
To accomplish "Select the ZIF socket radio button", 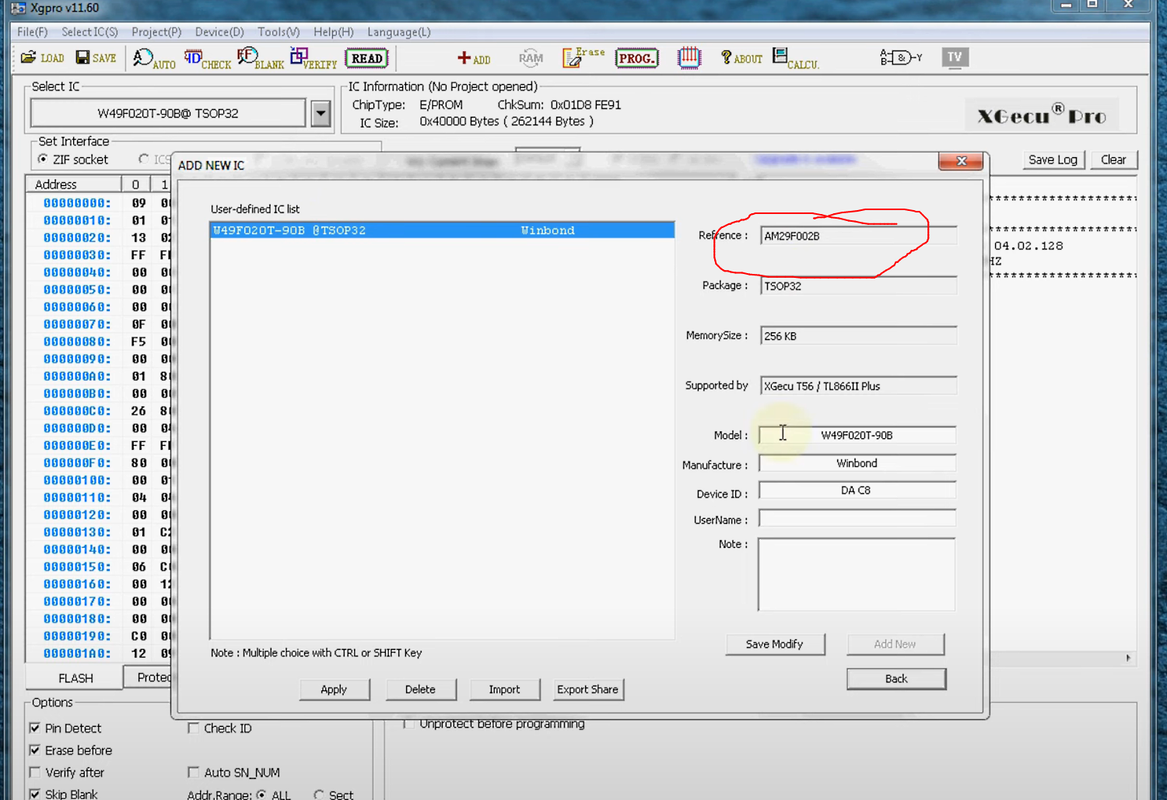I will 43,159.
